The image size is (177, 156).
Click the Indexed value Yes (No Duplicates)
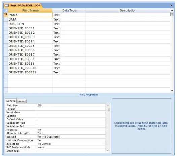pyautogui.click(x=71, y=137)
